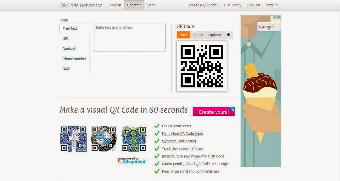Open the QR code Options
Image resolution: width=340 pixels, height=181 pixels.
(215, 35)
